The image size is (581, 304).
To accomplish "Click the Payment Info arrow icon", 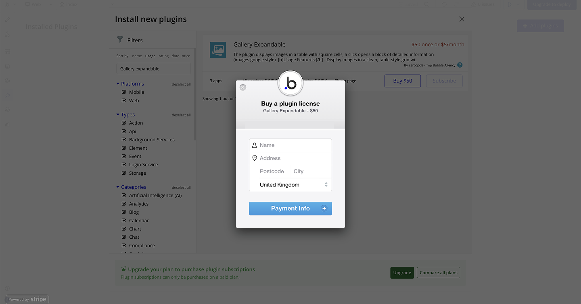I will pos(324,209).
